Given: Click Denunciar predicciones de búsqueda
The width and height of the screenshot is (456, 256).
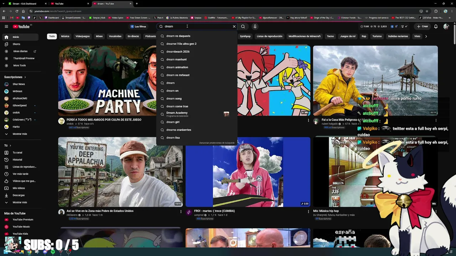Looking at the screenshot, I should coord(217,143).
